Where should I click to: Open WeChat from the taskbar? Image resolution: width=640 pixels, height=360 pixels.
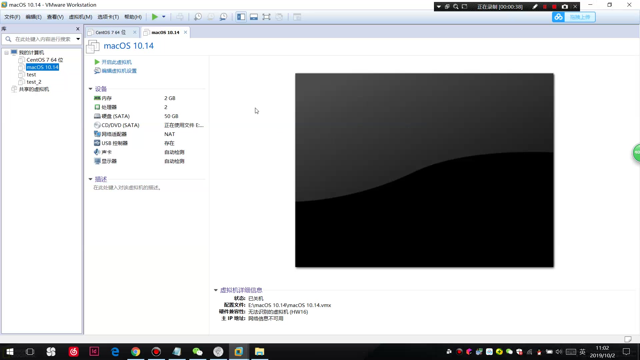tap(197, 352)
